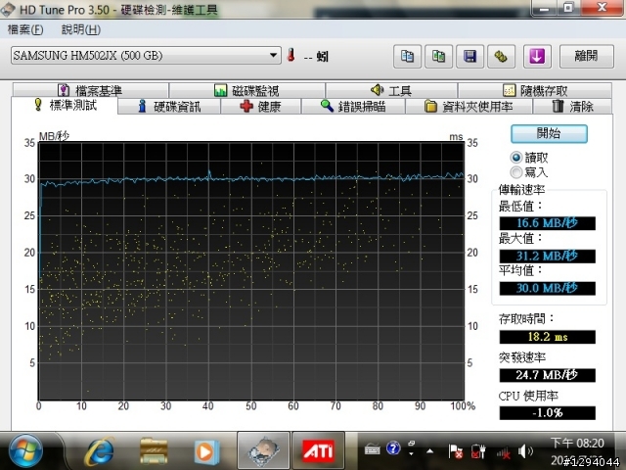
Task: Switch to the 資料夾使用率 tab
Action: [x=469, y=107]
